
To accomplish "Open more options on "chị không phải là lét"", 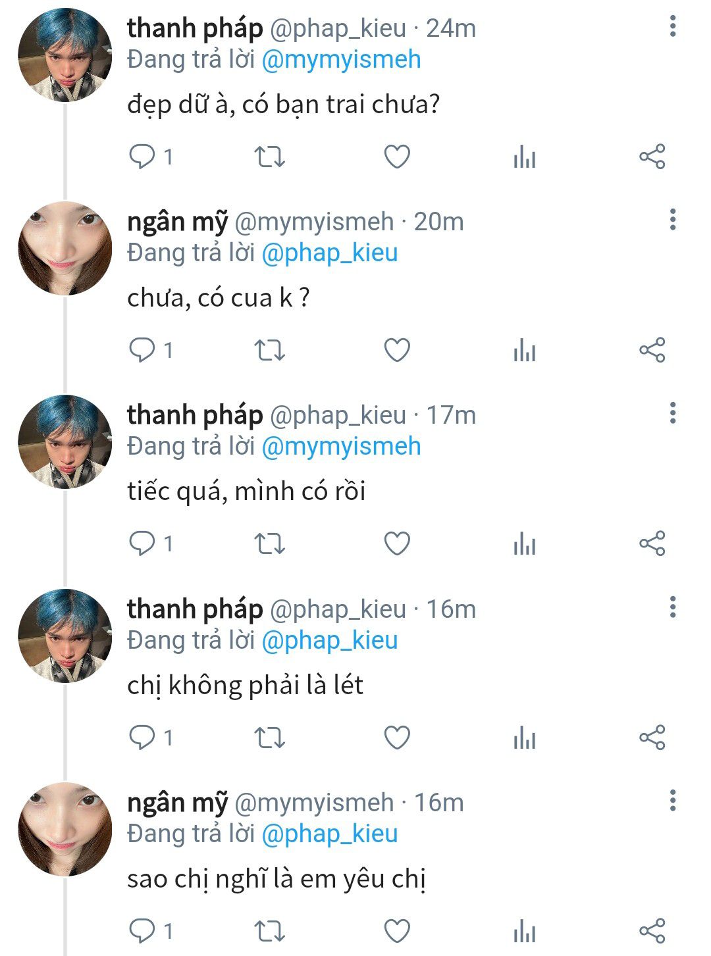I will [x=673, y=607].
